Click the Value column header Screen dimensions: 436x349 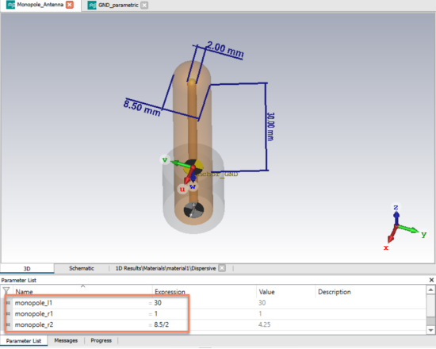point(266,292)
